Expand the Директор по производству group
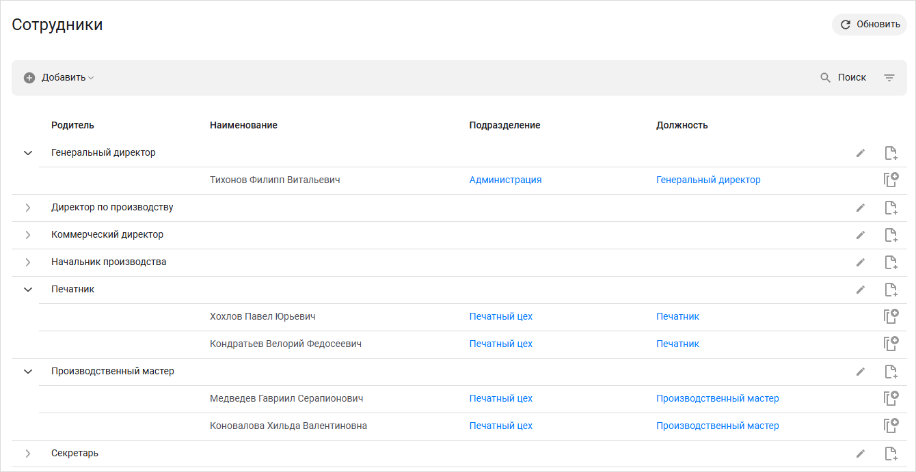Viewport: 916px width, 472px height. point(28,208)
